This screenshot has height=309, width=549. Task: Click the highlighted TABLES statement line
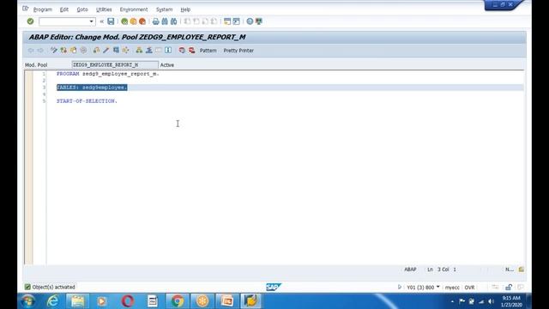(x=92, y=88)
